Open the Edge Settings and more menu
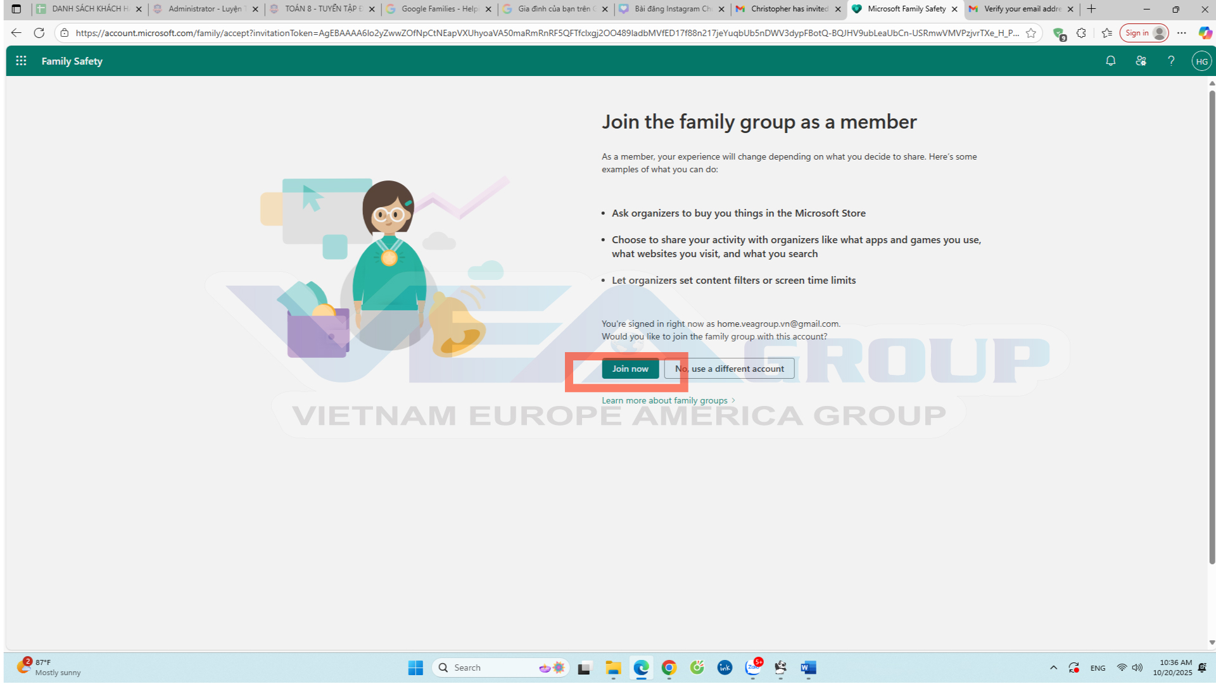Viewport: 1216px width, 684px height. (x=1182, y=33)
